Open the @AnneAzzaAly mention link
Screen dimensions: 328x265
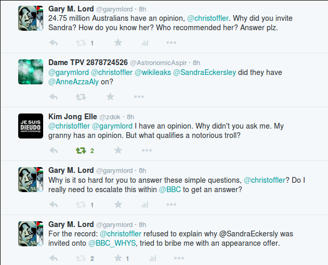(73, 82)
